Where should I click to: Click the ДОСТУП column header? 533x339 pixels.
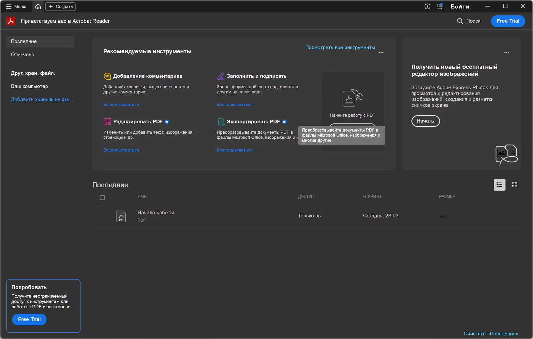[306, 197]
